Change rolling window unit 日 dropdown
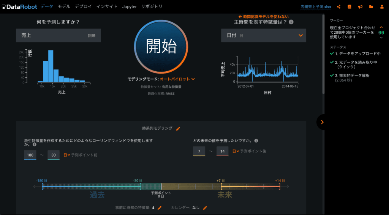Image resolution: width=389 pixels, height=215 pixels. click(x=67, y=155)
